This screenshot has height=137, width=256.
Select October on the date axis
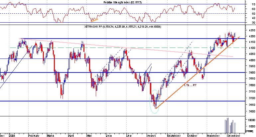[193, 136]
